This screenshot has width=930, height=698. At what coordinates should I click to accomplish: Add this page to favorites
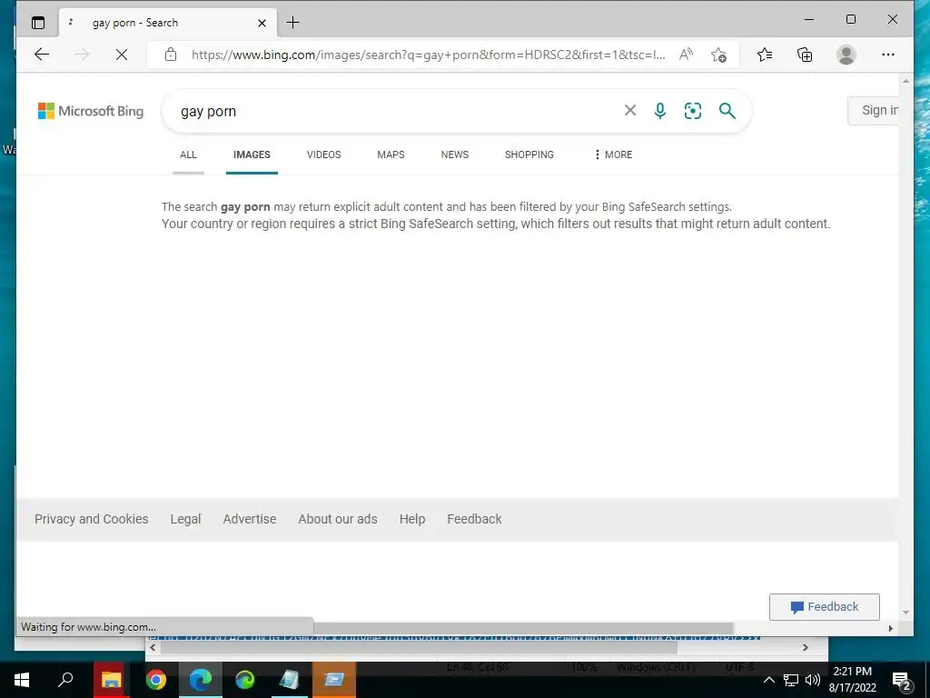pos(718,55)
